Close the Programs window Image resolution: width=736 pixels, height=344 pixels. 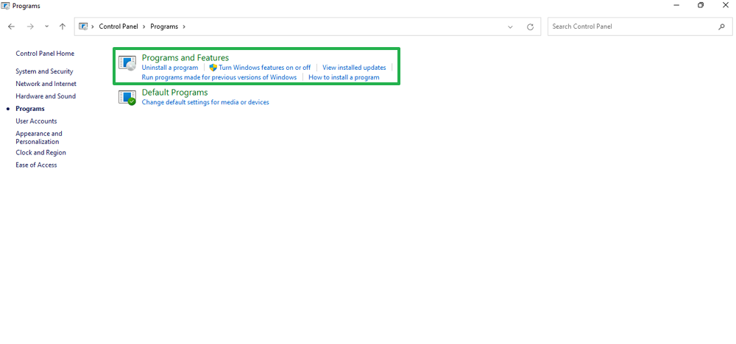725,6
